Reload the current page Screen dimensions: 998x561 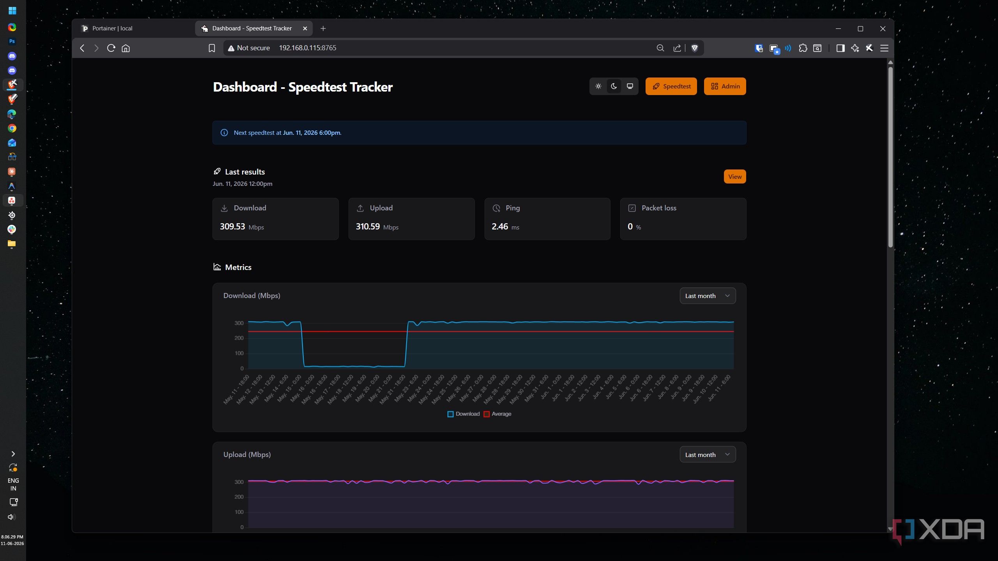coord(111,48)
